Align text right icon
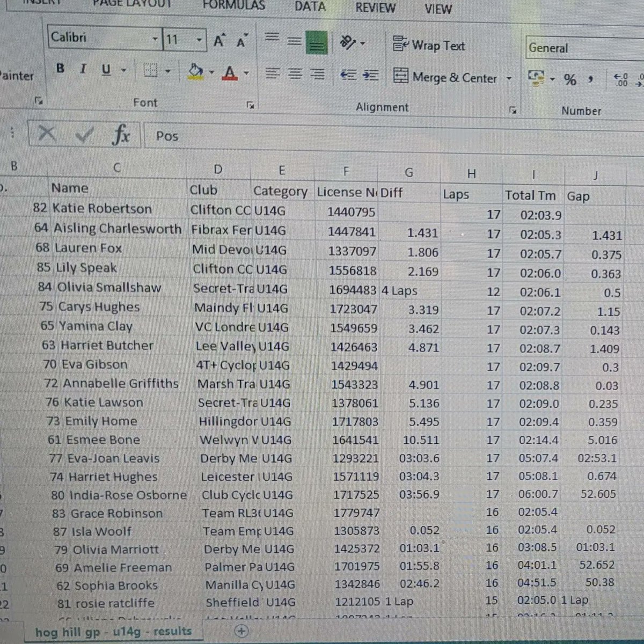This screenshot has height=644, width=644. click(318, 75)
